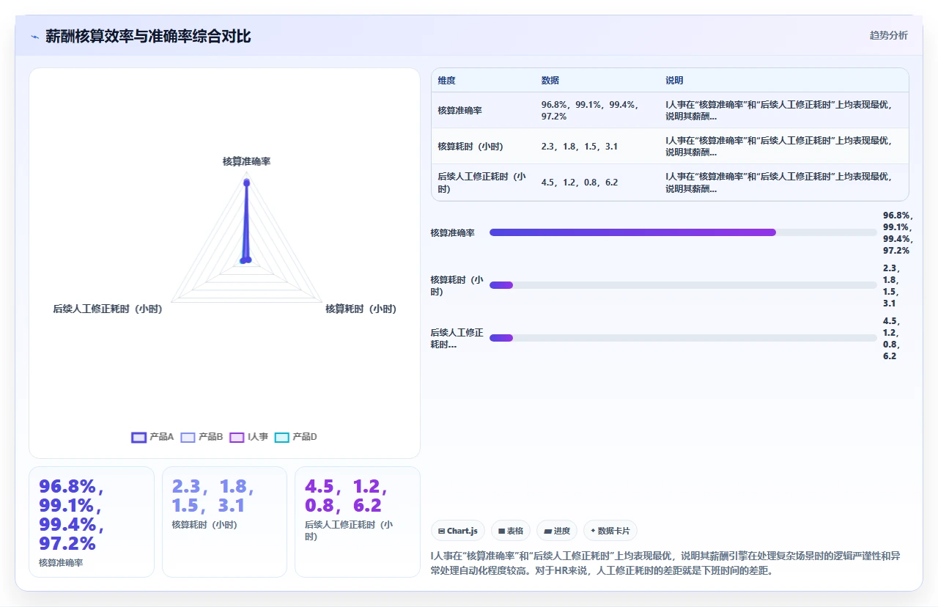
Task: Click the 后续人工修正耗时 progress bar
Action: pyautogui.click(x=683, y=338)
